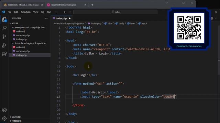Open index.php under exemplo-basico-sql-injection

coord(21,39)
